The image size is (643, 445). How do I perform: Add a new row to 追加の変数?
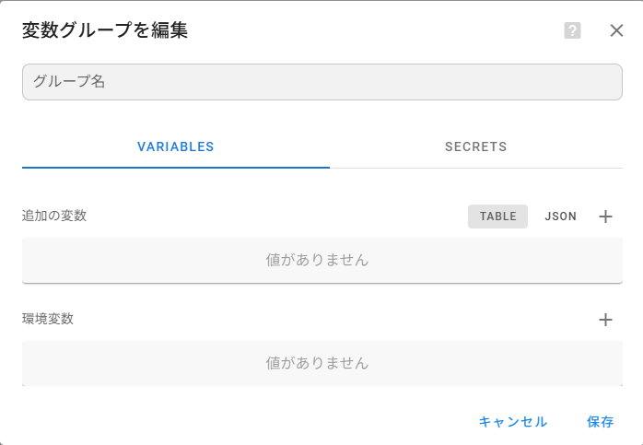coord(605,217)
